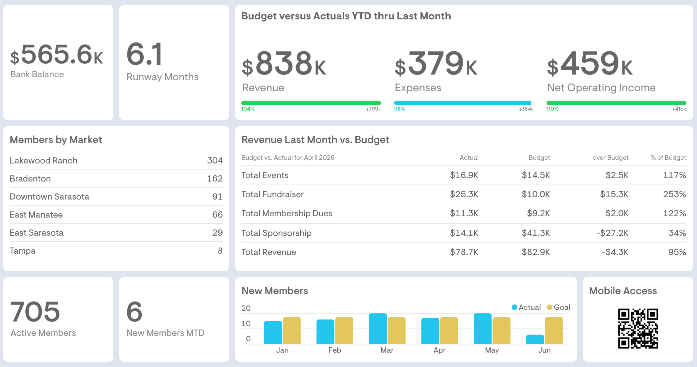Click the New Members chart title
697x367 pixels.
point(275,291)
